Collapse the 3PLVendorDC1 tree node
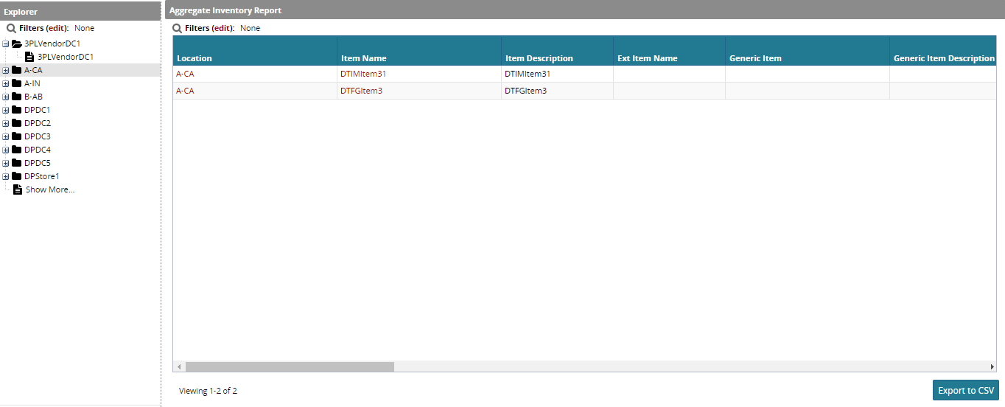This screenshot has height=407, width=1005. point(6,44)
